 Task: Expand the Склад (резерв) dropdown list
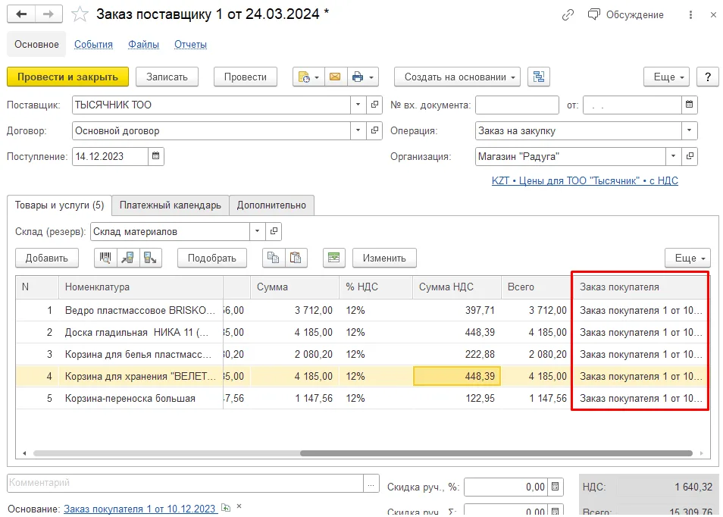point(257,231)
